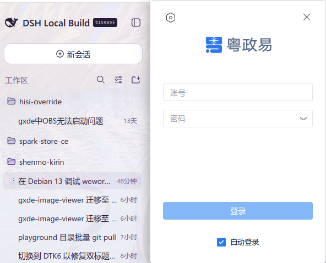Viewport: 326px width, 263px height.
Task: Collapse the sidebar with panel toggle icon
Action: tap(136, 23)
